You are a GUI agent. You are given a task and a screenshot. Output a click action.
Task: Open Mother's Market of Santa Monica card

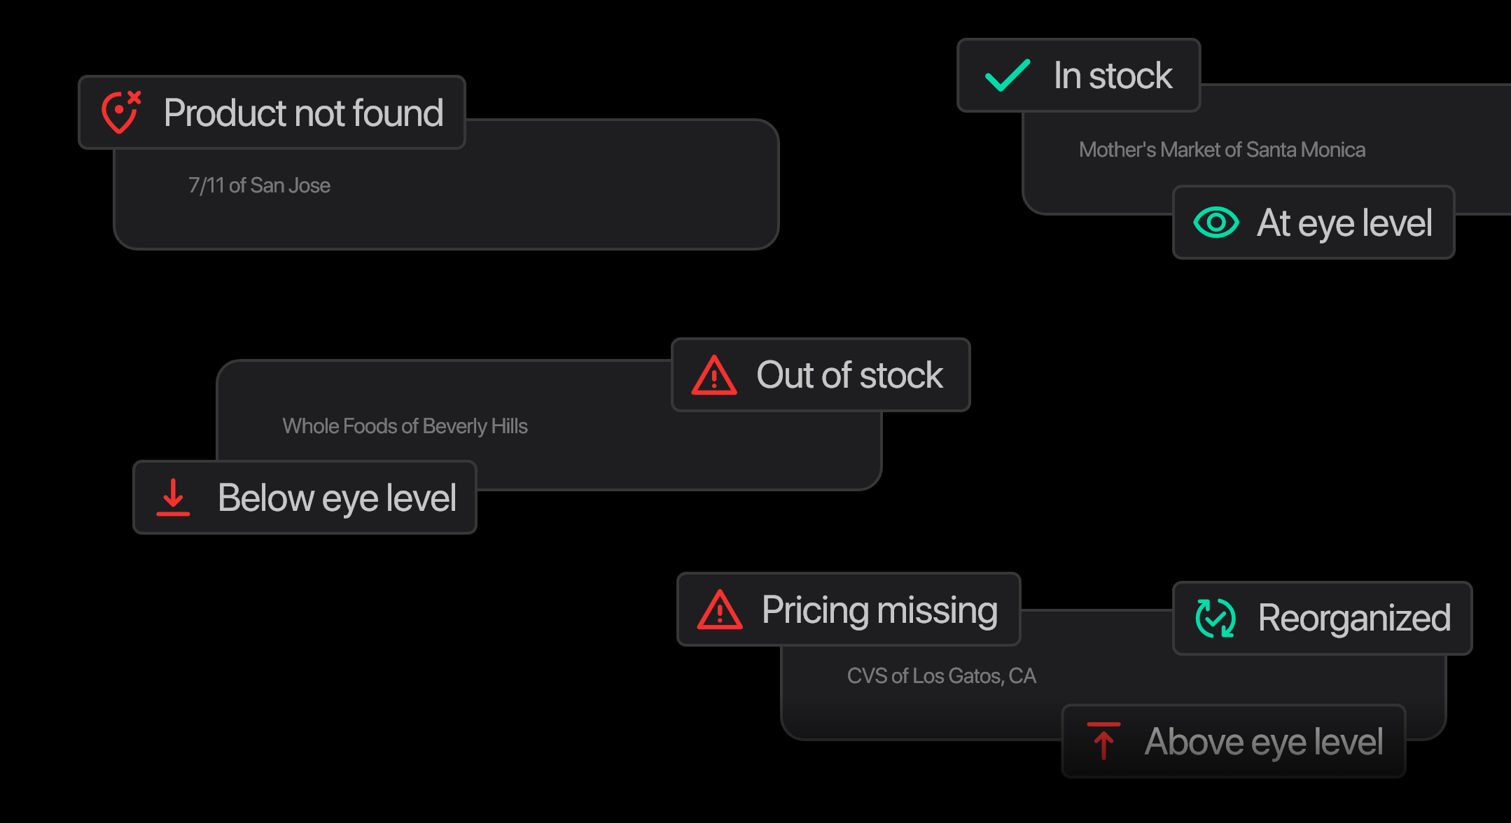tap(1266, 150)
